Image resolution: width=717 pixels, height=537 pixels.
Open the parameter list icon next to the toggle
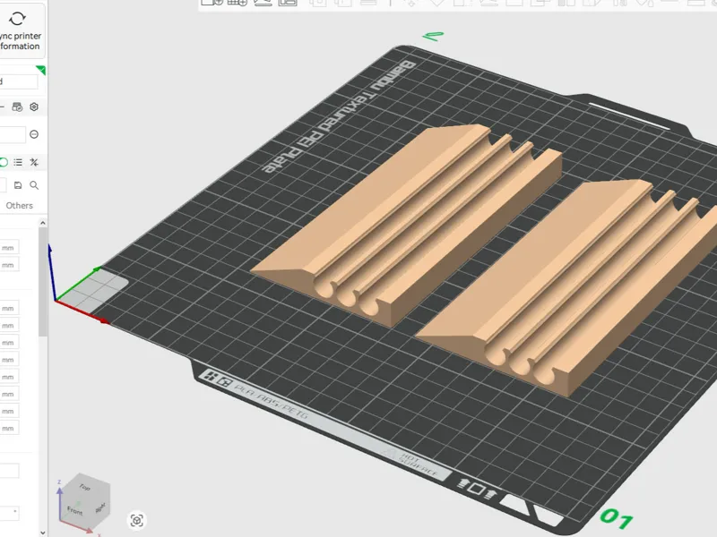click(18, 162)
